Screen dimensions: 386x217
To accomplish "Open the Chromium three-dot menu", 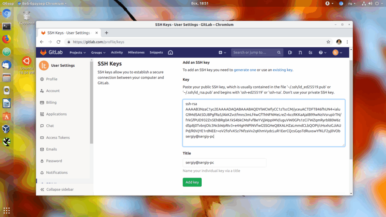I will point(347,42).
